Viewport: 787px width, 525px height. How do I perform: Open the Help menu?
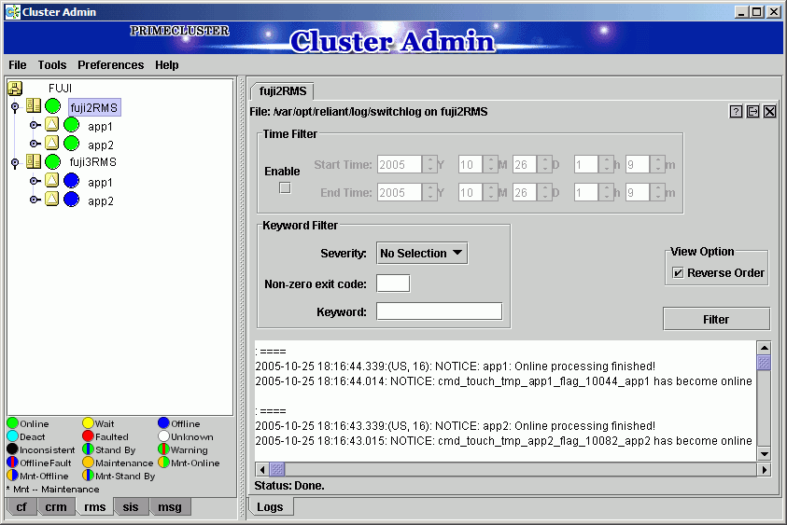[166, 65]
